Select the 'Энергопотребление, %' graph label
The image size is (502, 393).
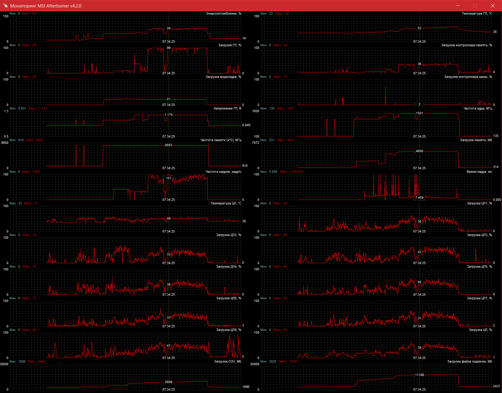click(x=223, y=14)
